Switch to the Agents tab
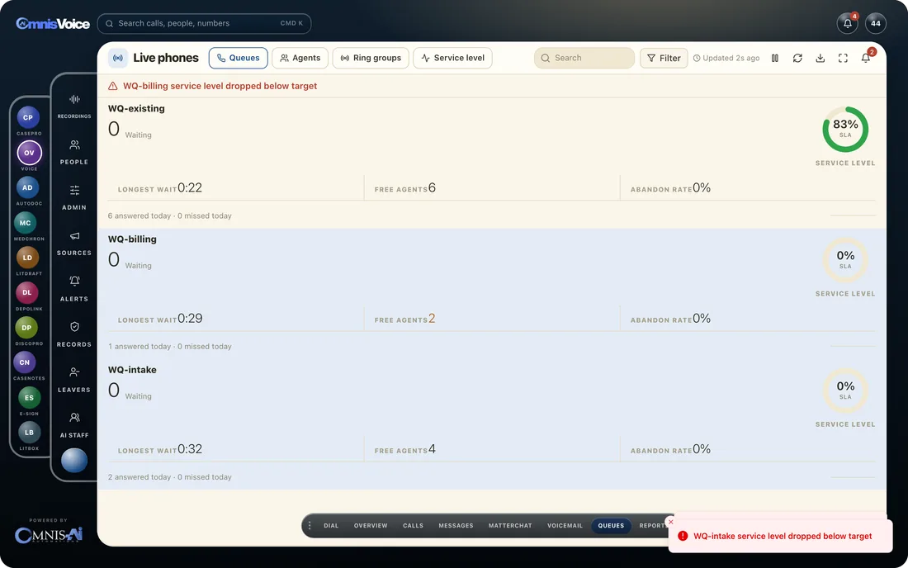Image resolution: width=908 pixels, height=568 pixels. (300, 58)
